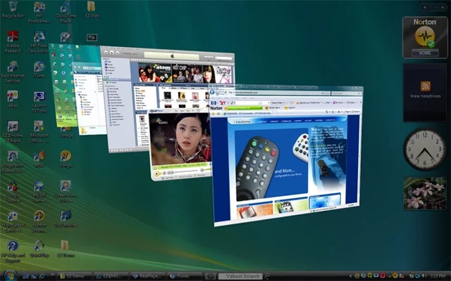The width and height of the screenshot is (451, 281).
Task: Click the sidebar add gadget plus button
Action: 425,8
